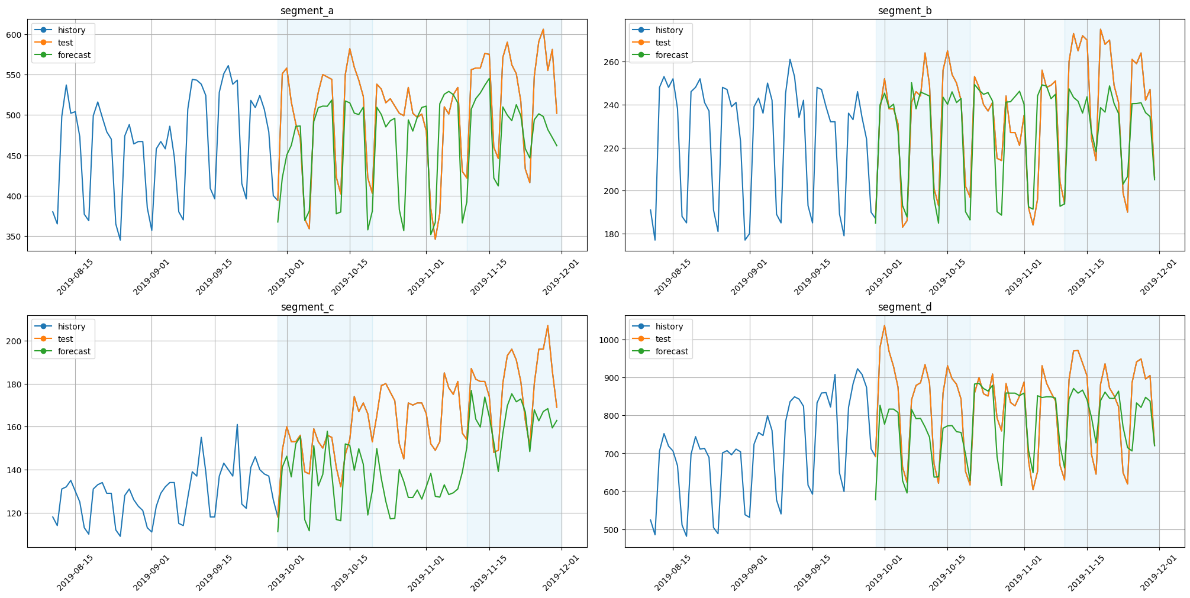Click the 120 y-axis tick label in segment_c
This screenshot has height=598, width=1190.
click(15, 513)
